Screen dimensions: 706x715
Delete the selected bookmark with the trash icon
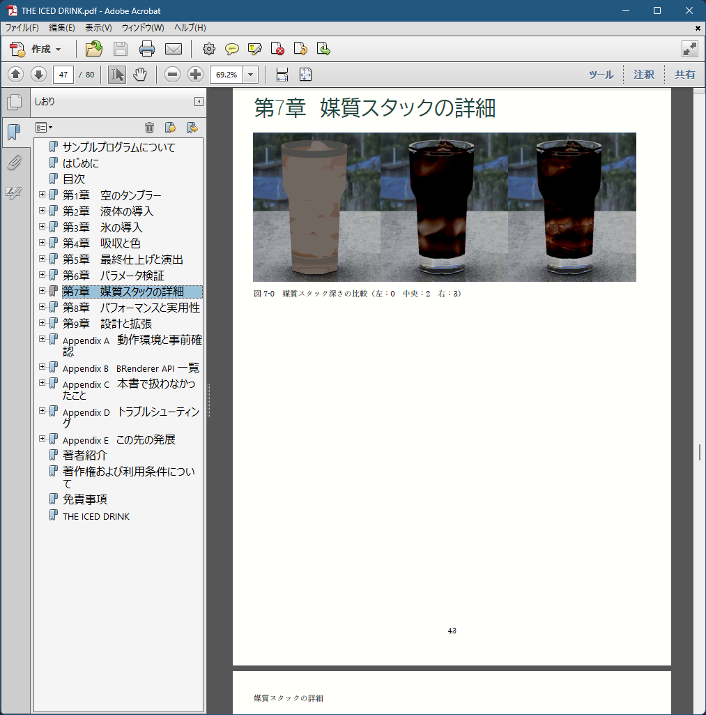pyautogui.click(x=149, y=127)
